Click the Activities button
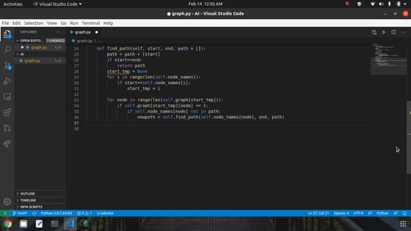The width and height of the screenshot is (411, 231). (x=13, y=4)
